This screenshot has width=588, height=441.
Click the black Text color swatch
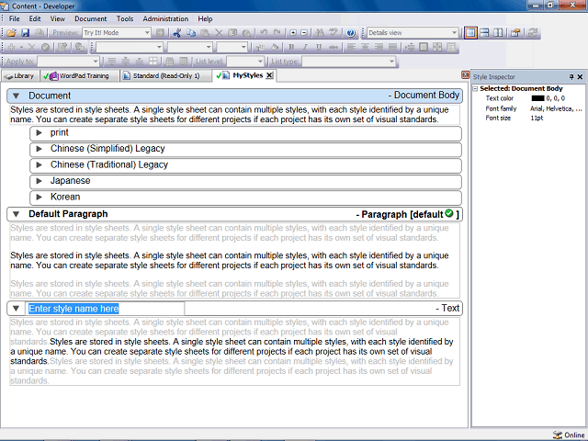(537, 98)
